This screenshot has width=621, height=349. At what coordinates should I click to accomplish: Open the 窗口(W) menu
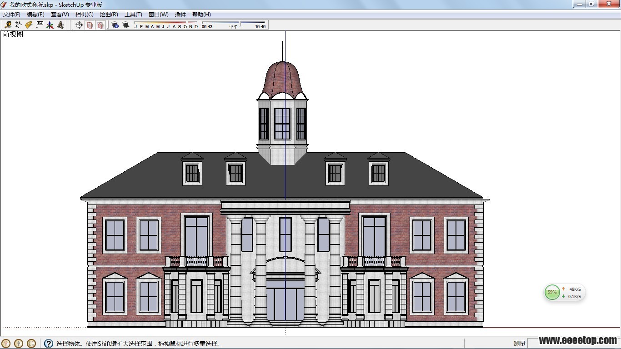(159, 15)
